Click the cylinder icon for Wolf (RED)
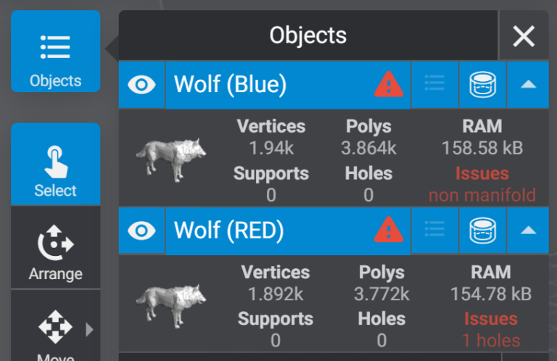This screenshot has width=557, height=361. click(x=482, y=231)
